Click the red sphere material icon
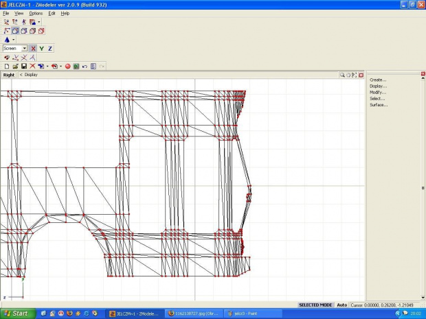This screenshot has width=426, height=319. (x=68, y=66)
